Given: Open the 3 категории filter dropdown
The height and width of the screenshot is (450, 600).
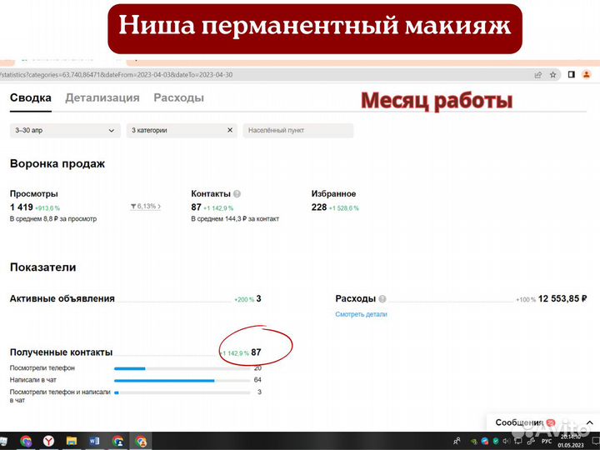Looking at the screenshot, I should (x=182, y=131).
